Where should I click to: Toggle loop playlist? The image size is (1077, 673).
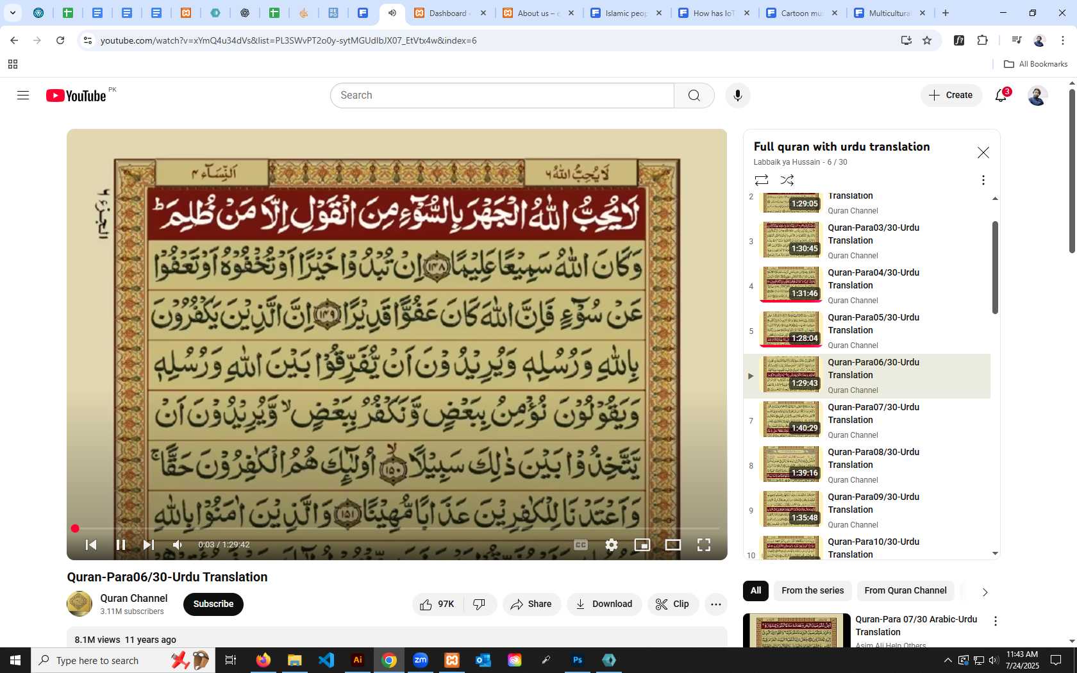[762, 180]
